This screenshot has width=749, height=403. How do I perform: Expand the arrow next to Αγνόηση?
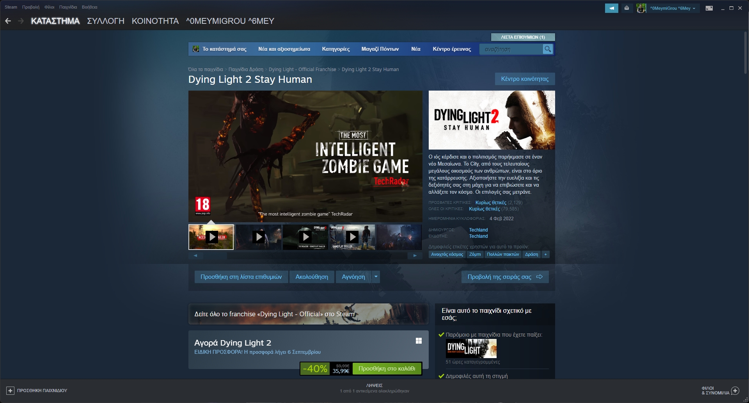[375, 276]
